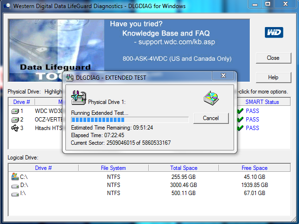Click the disc drive icon in the dialog
Viewport: 299px width, 224px height.
click(211, 98)
